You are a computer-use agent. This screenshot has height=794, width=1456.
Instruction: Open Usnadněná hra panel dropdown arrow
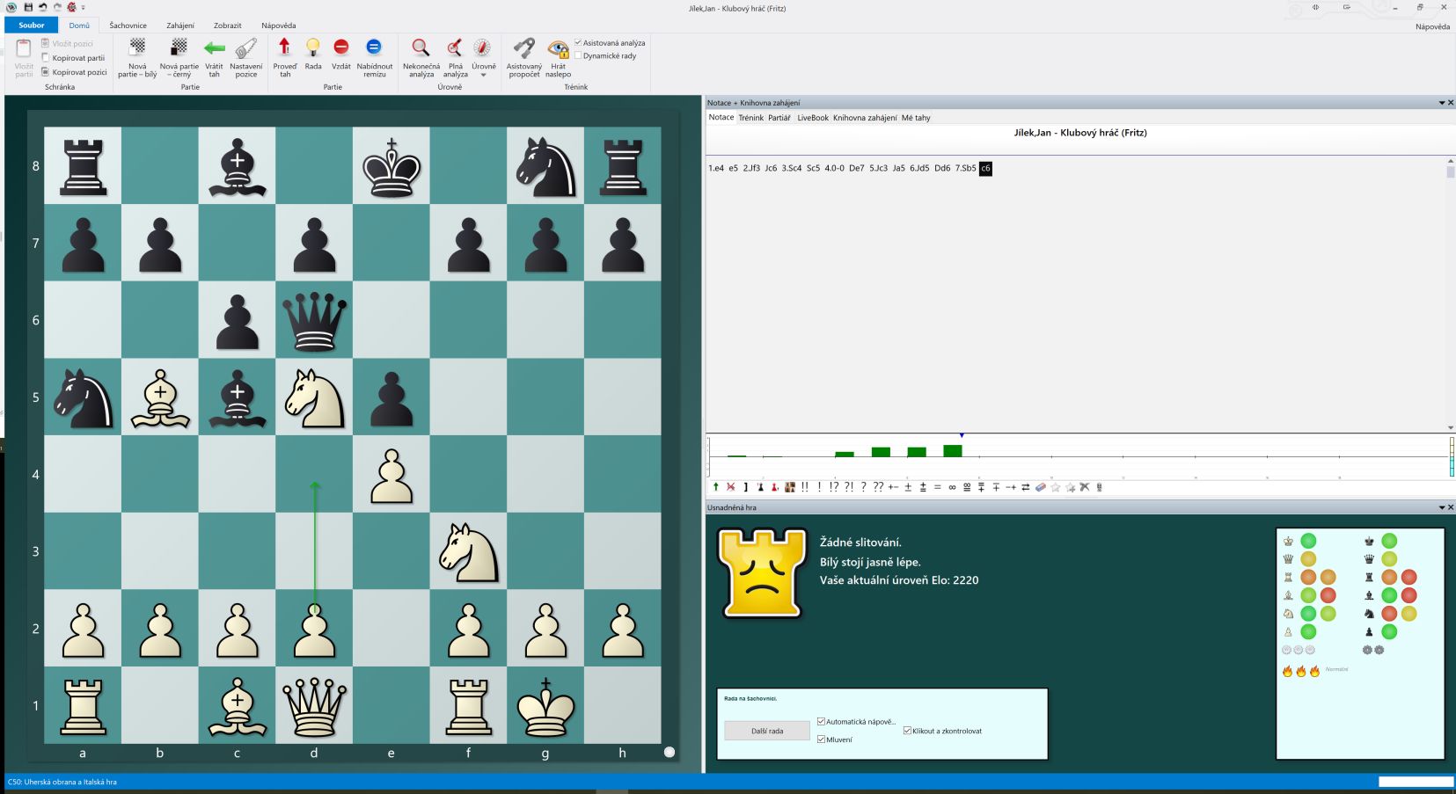(1441, 507)
